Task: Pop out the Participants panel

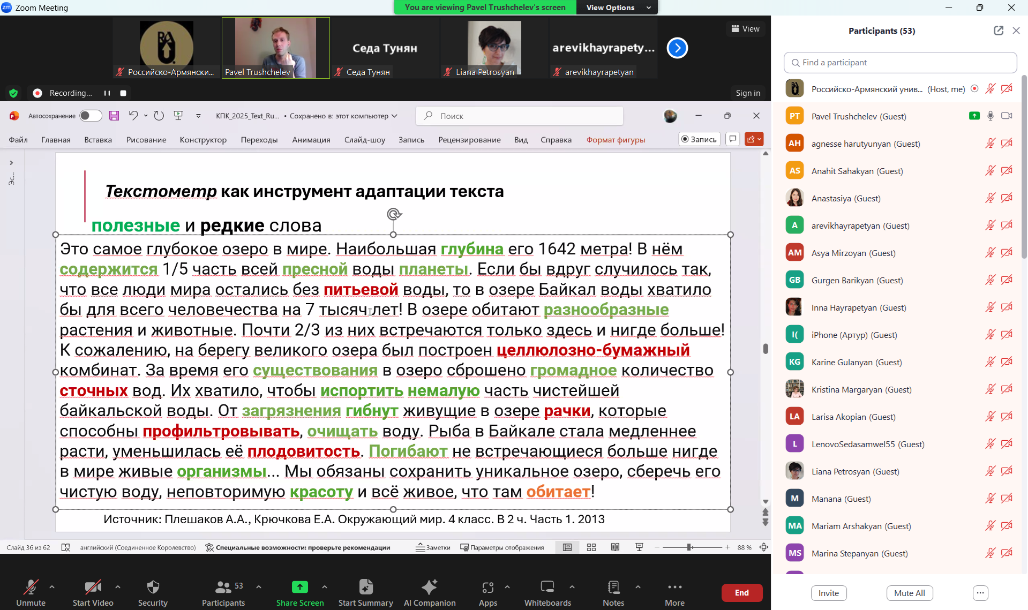Action: point(998,31)
